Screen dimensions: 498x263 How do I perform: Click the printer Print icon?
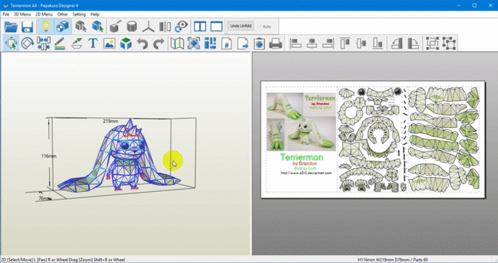pos(276,44)
